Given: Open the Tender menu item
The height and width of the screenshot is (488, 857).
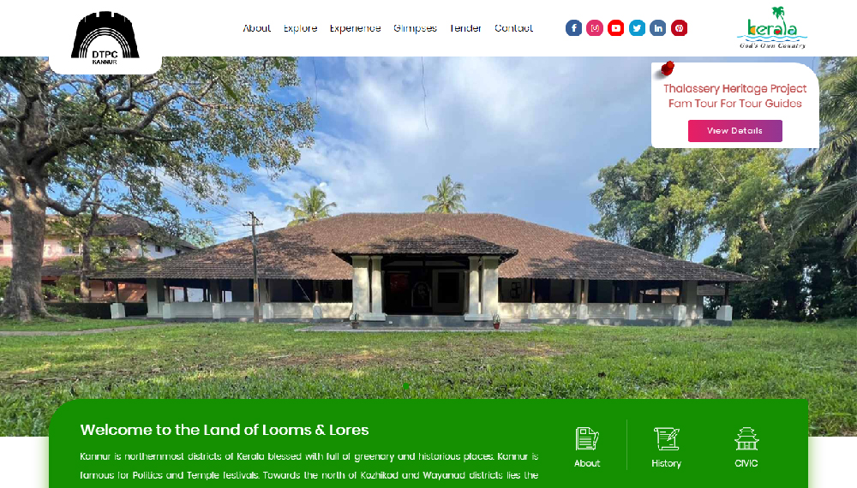Looking at the screenshot, I should [x=465, y=28].
